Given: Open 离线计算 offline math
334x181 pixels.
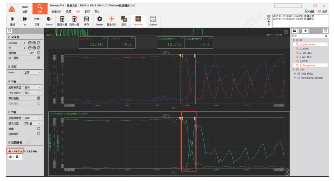Looking at the screenshot, I should pyautogui.click(x=62, y=21).
